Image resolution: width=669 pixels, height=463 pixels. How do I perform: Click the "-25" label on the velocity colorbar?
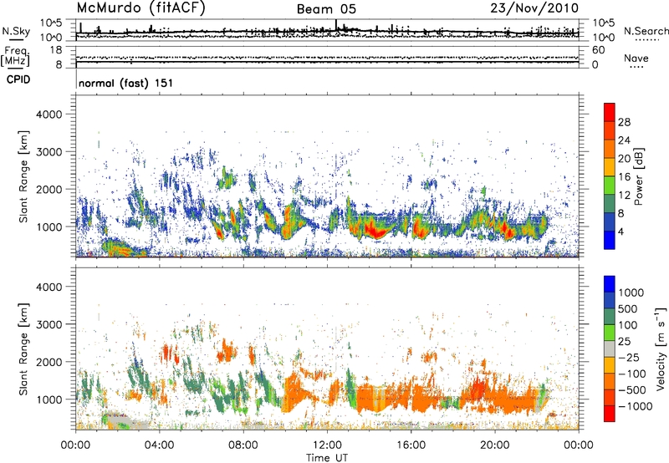click(629, 358)
